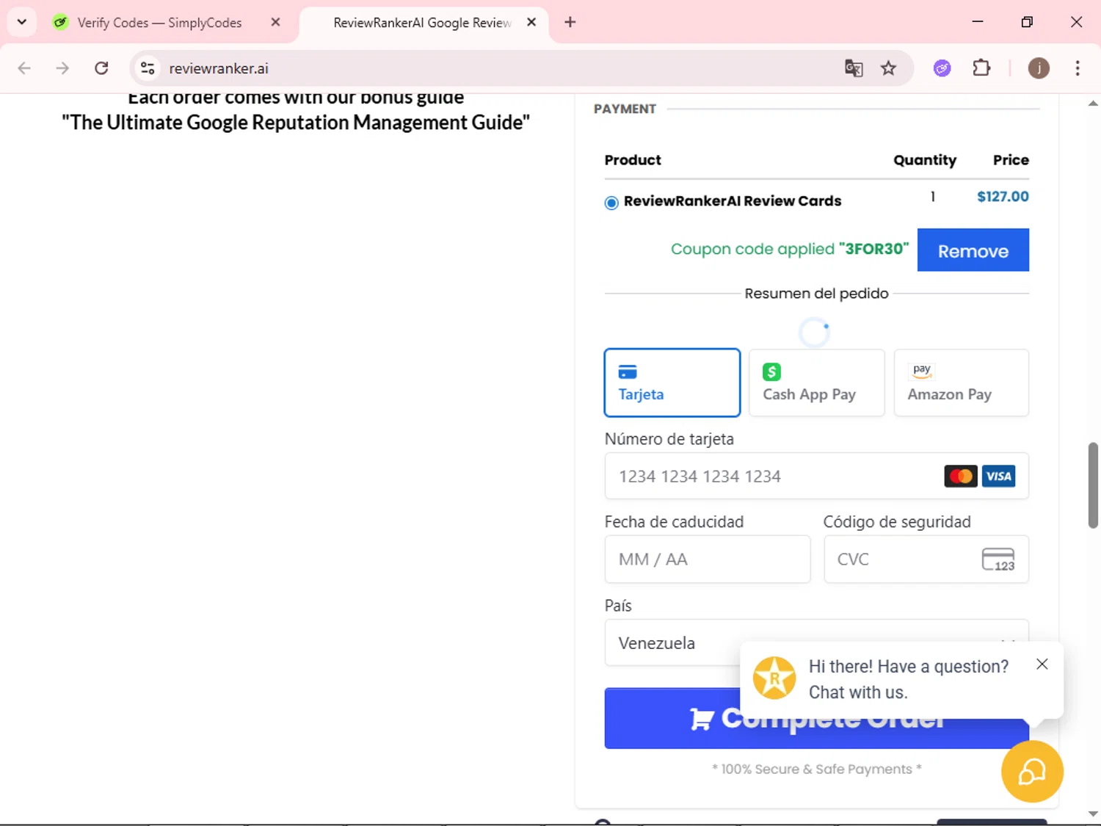This screenshot has width=1101, height=826.
Task: Click the browser forward arrow
Action: pyautogui.click(x=62, y=68)
